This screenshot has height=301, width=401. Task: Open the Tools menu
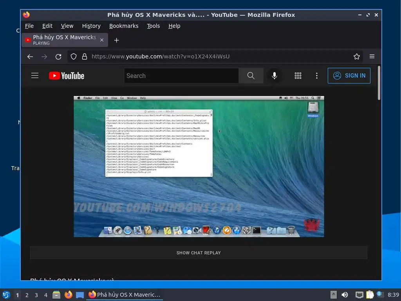[153, 26]
